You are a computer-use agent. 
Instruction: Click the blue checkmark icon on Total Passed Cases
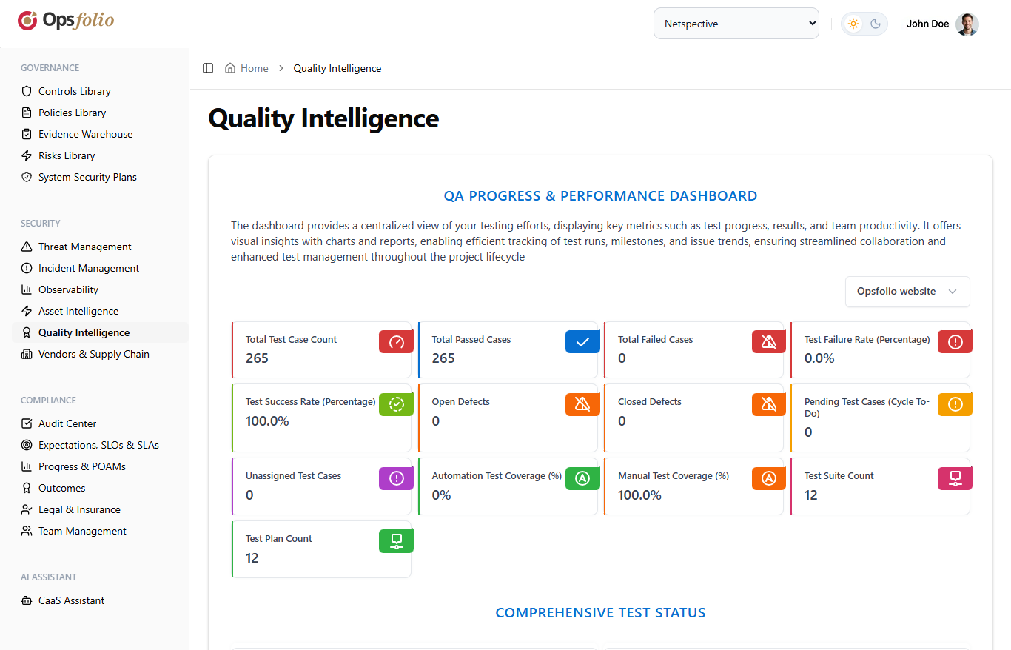tap(582, 342)
